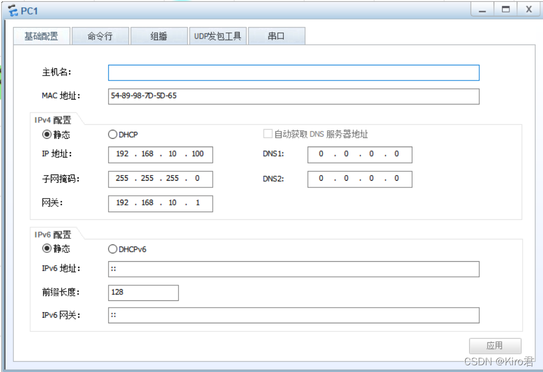
Task: Click the 网关 field 192.168.10.1
Action: click(160, 204)
